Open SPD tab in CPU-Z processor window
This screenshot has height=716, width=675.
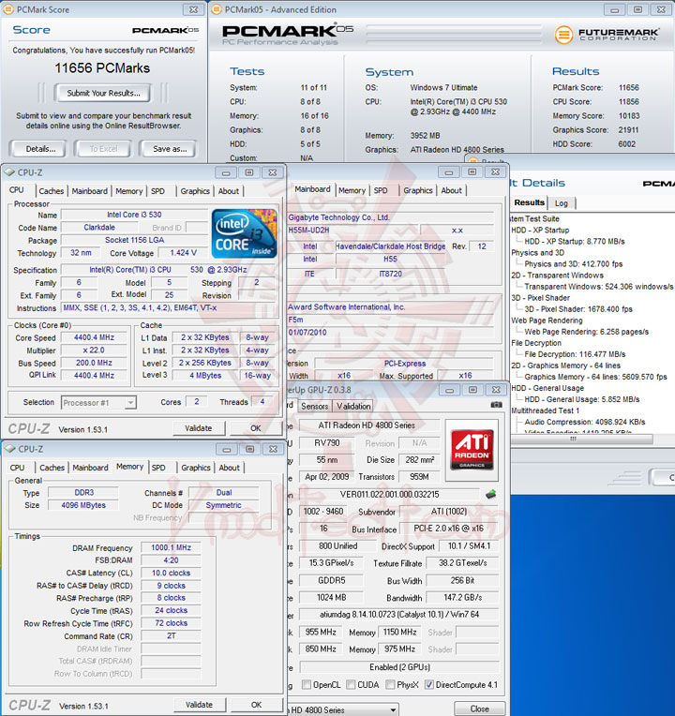pos(158,191)
